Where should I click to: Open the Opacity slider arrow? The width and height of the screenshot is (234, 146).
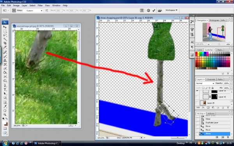[x=231, y=83]
